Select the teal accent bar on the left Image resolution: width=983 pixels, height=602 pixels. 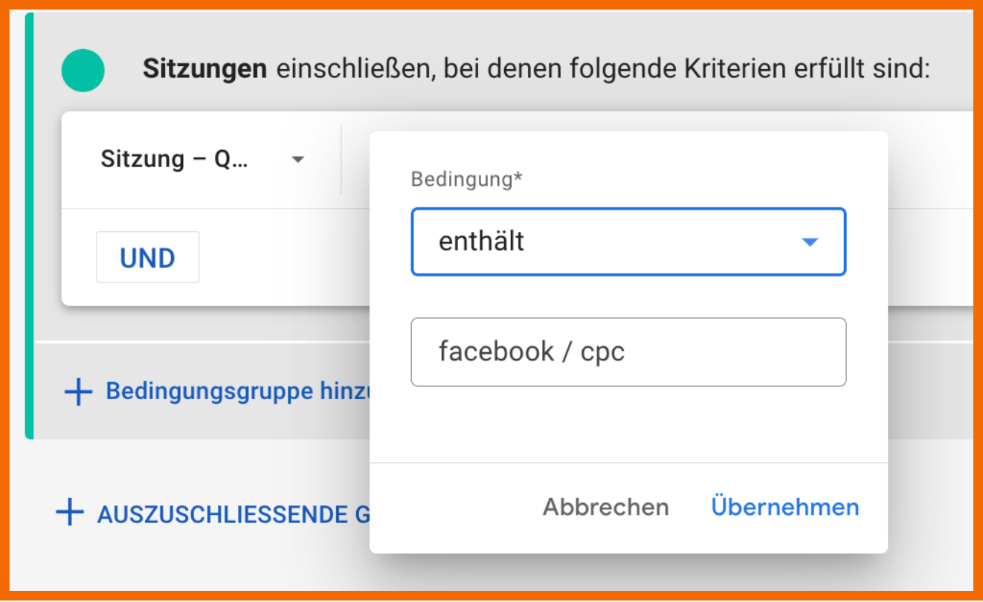pyautogui.click(x=30, y=223)
